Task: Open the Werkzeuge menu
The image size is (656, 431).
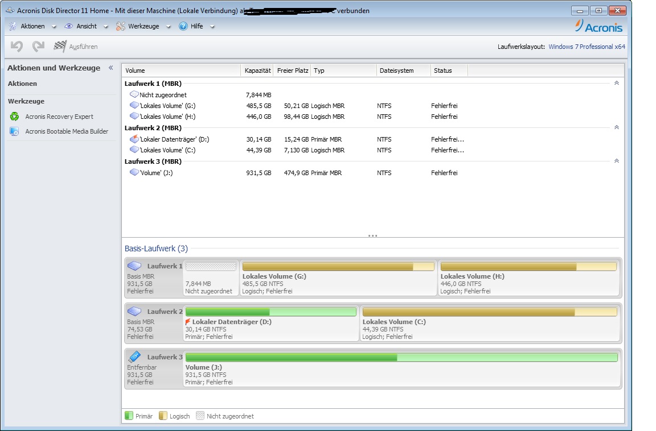Action: point(143,26)
